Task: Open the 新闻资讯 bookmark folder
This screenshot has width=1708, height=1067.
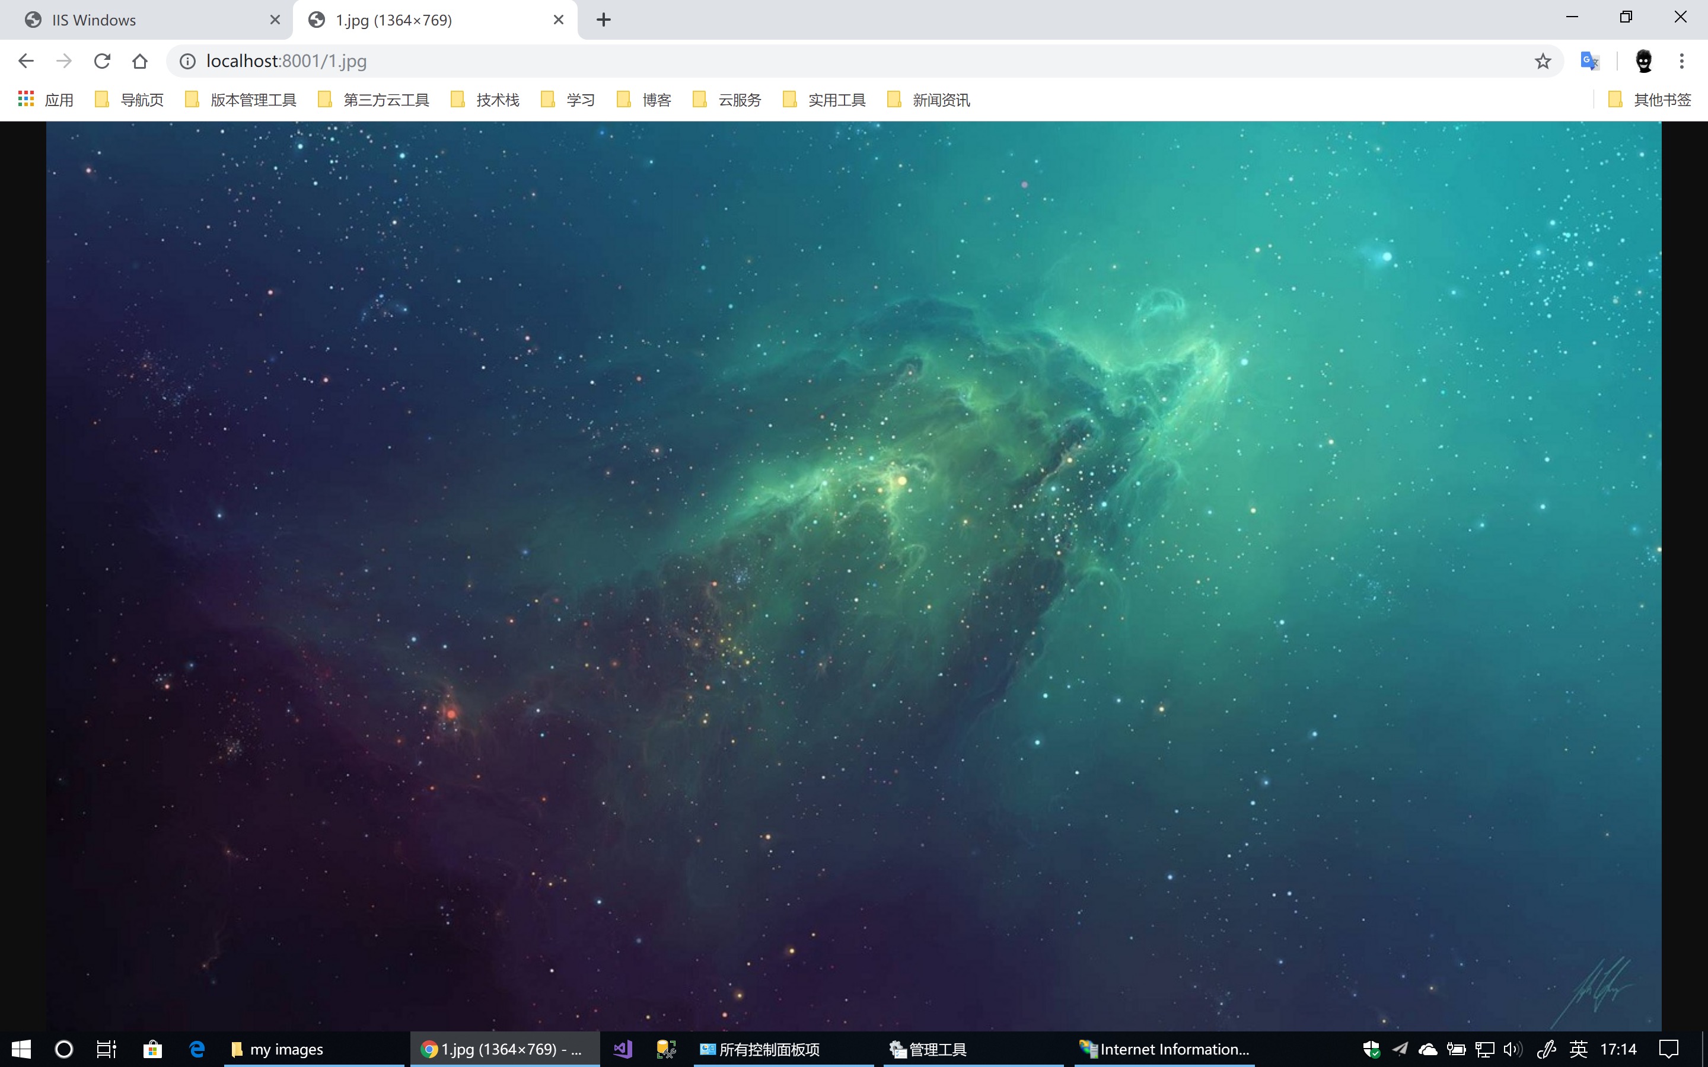Action: (x=929, y=100)
